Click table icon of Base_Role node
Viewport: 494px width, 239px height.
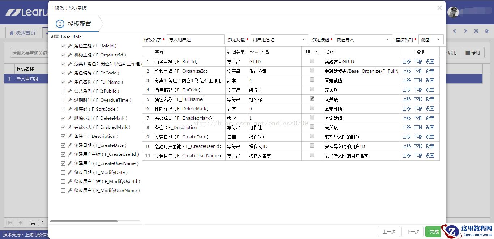tap(57, 37)
